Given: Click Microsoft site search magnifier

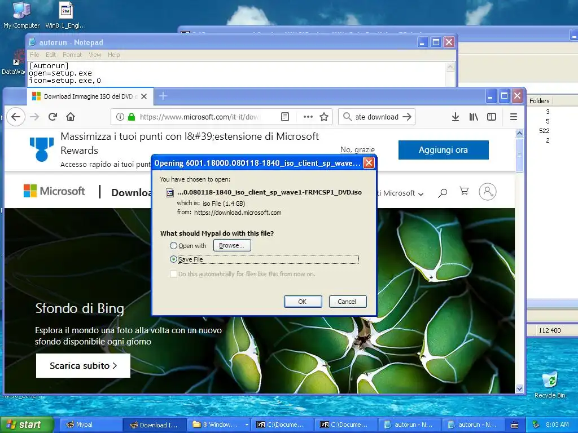Looking at the screenshot, I should tap(443, 193).
